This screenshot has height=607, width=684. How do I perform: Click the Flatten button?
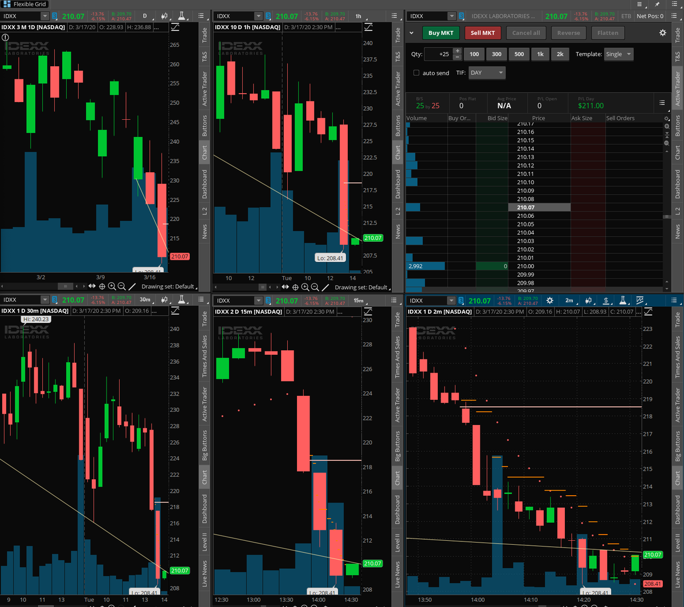[608, 33]
